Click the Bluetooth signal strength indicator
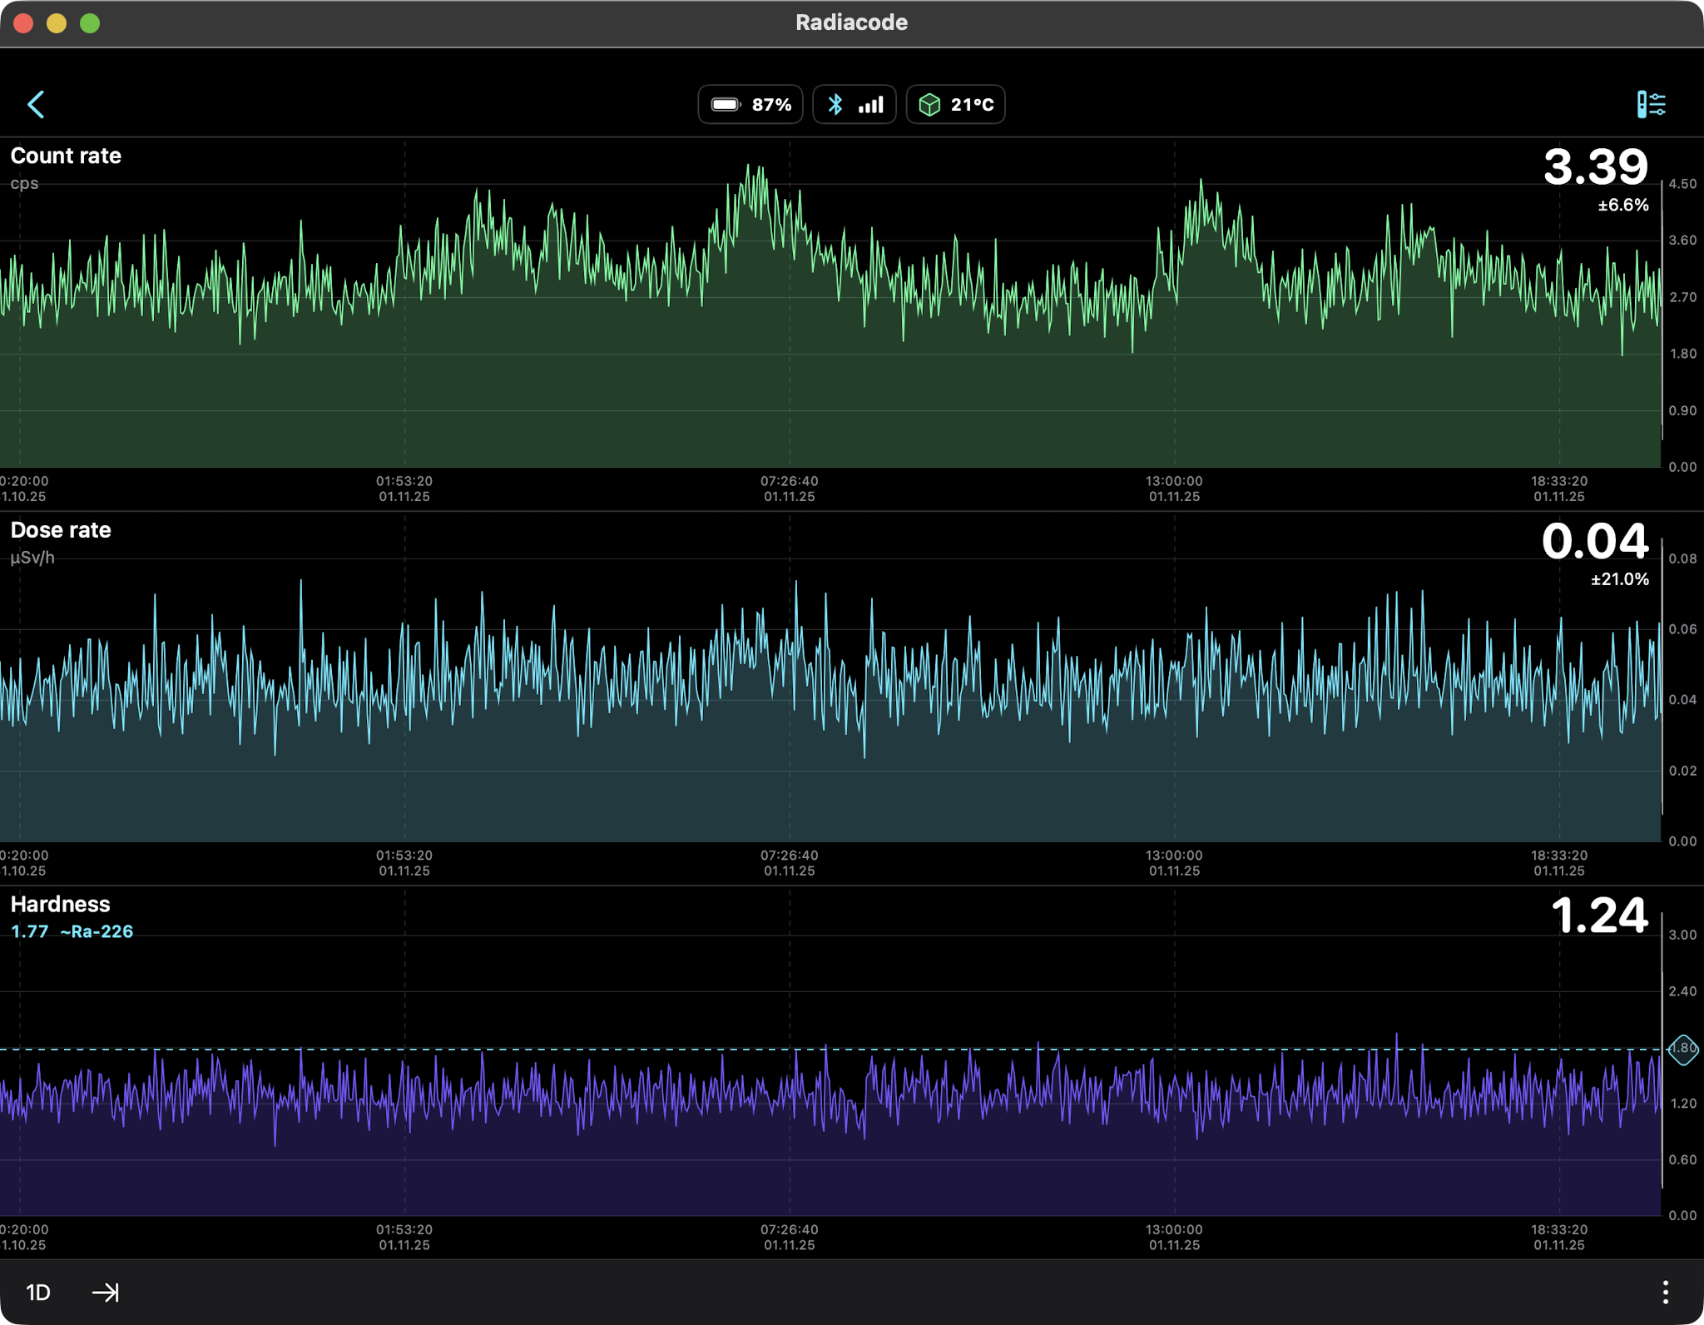 [854, 105]
